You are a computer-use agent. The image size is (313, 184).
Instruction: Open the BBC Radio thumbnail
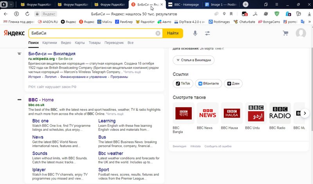280,113
